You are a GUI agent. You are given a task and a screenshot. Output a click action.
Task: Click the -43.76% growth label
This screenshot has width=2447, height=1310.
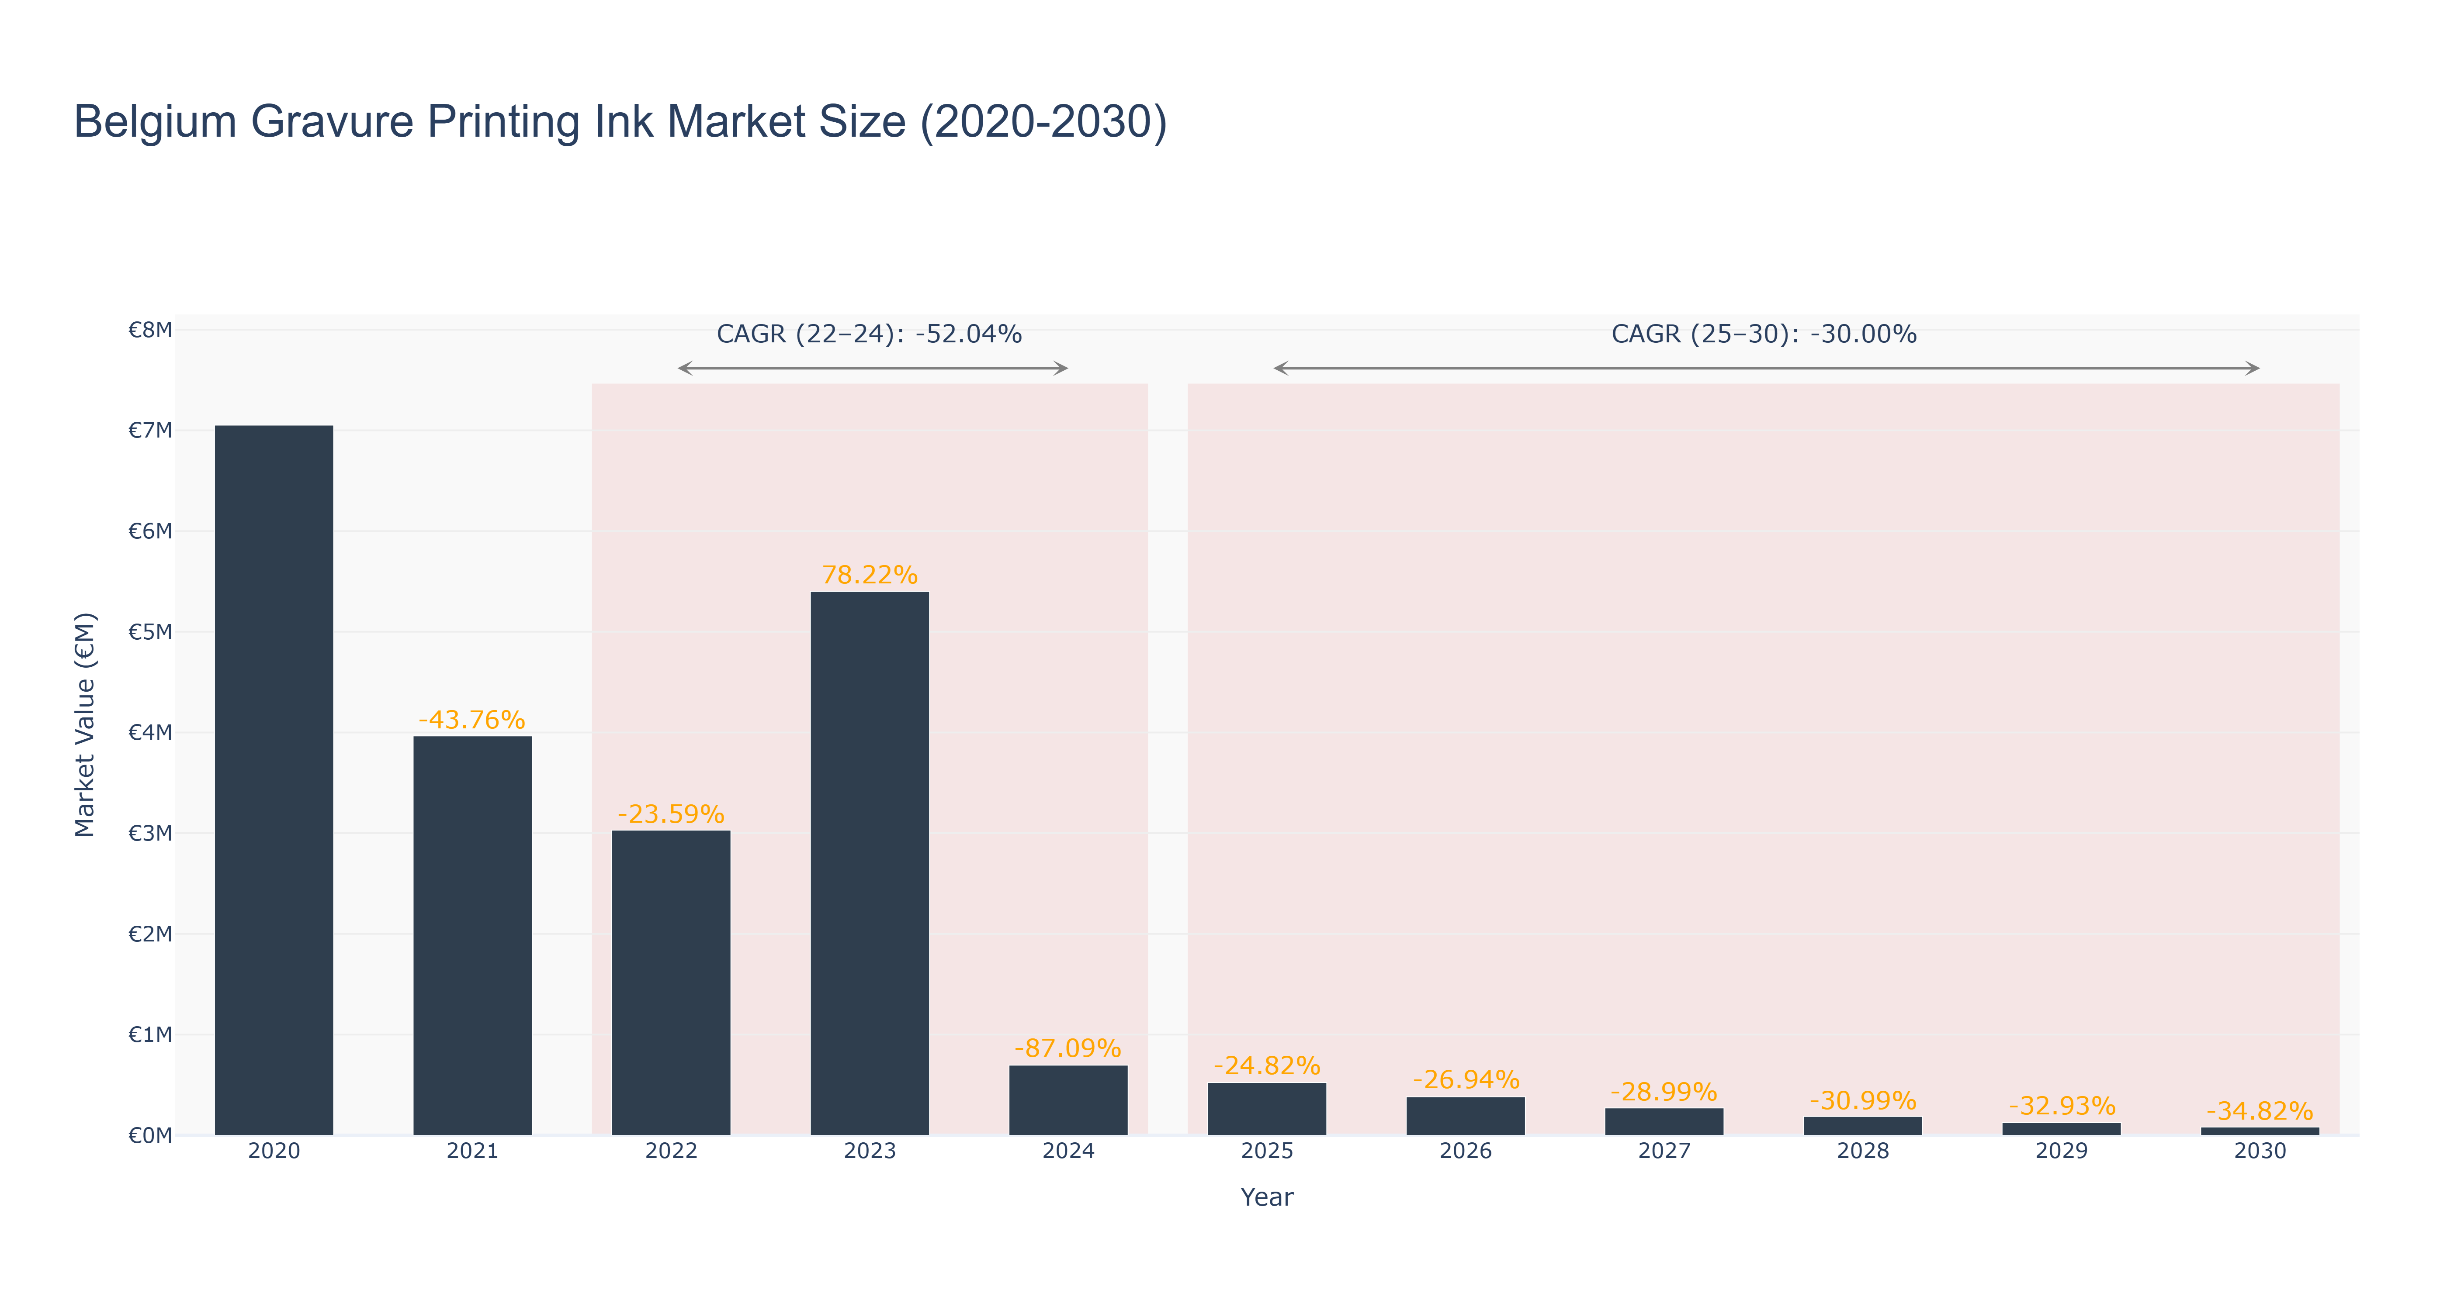[x=472, y=720]
